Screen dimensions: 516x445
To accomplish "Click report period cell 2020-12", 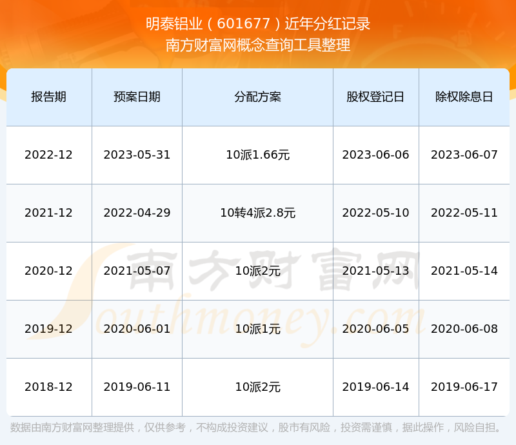I will click(49, 271).
